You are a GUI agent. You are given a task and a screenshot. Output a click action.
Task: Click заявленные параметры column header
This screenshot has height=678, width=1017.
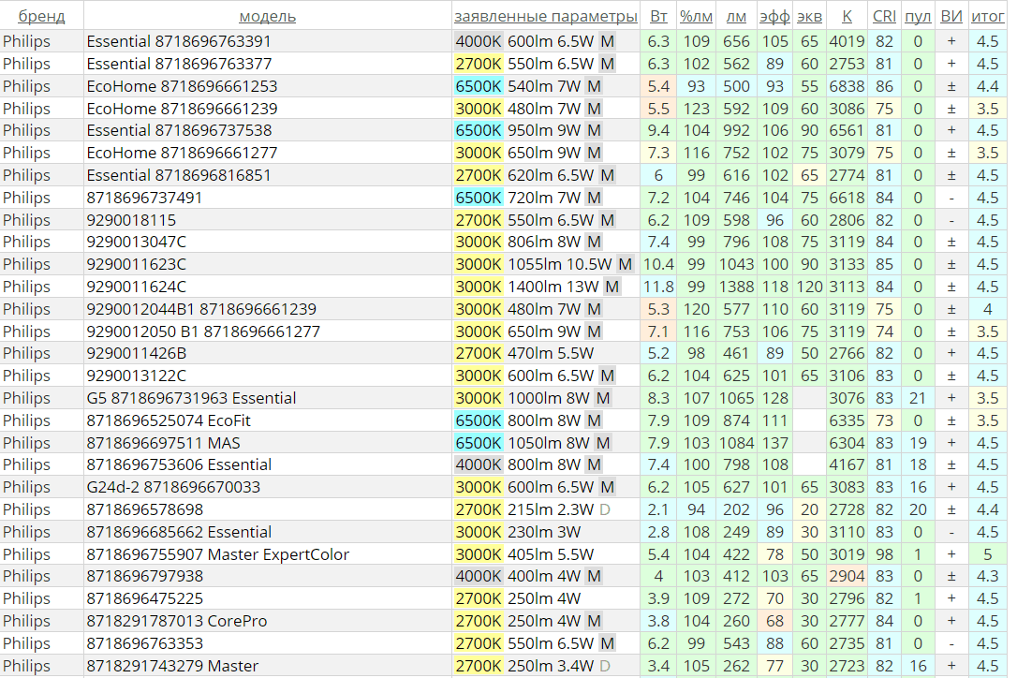pos(545,16)
